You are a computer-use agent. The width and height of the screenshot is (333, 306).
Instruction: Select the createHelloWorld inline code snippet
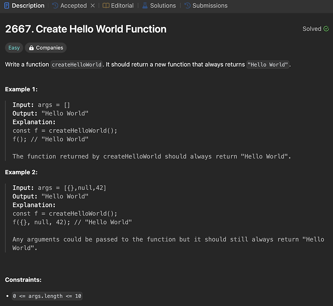point(76,64)
